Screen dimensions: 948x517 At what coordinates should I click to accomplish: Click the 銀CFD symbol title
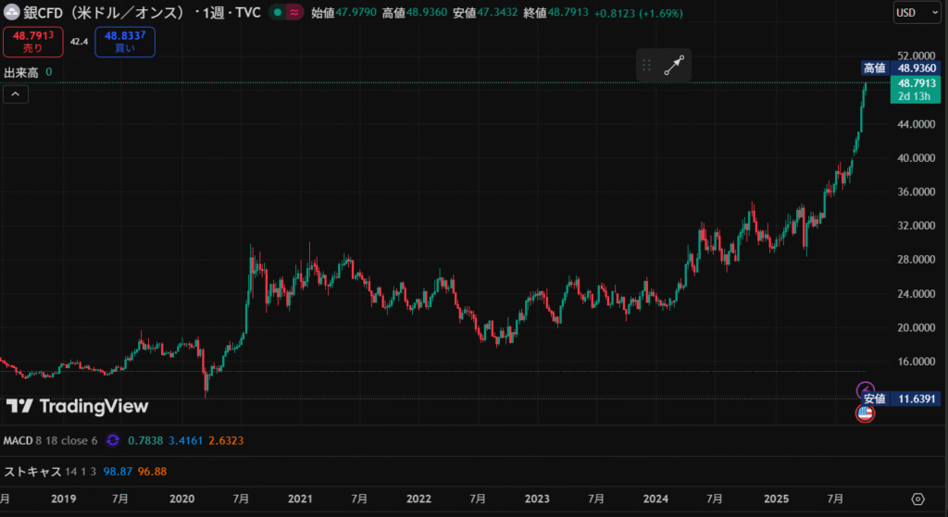click(103, 13)
